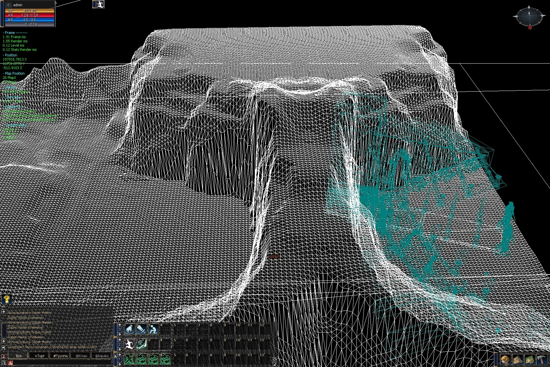Select the #Группа chat tab
550x367 pixels.
pos(60,356)
